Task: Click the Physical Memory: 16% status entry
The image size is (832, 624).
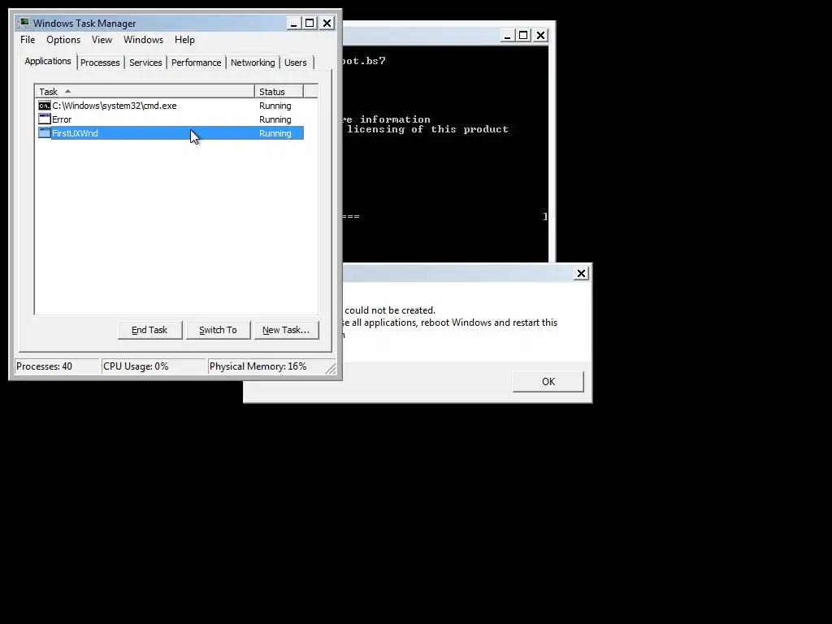Action: 266,366
